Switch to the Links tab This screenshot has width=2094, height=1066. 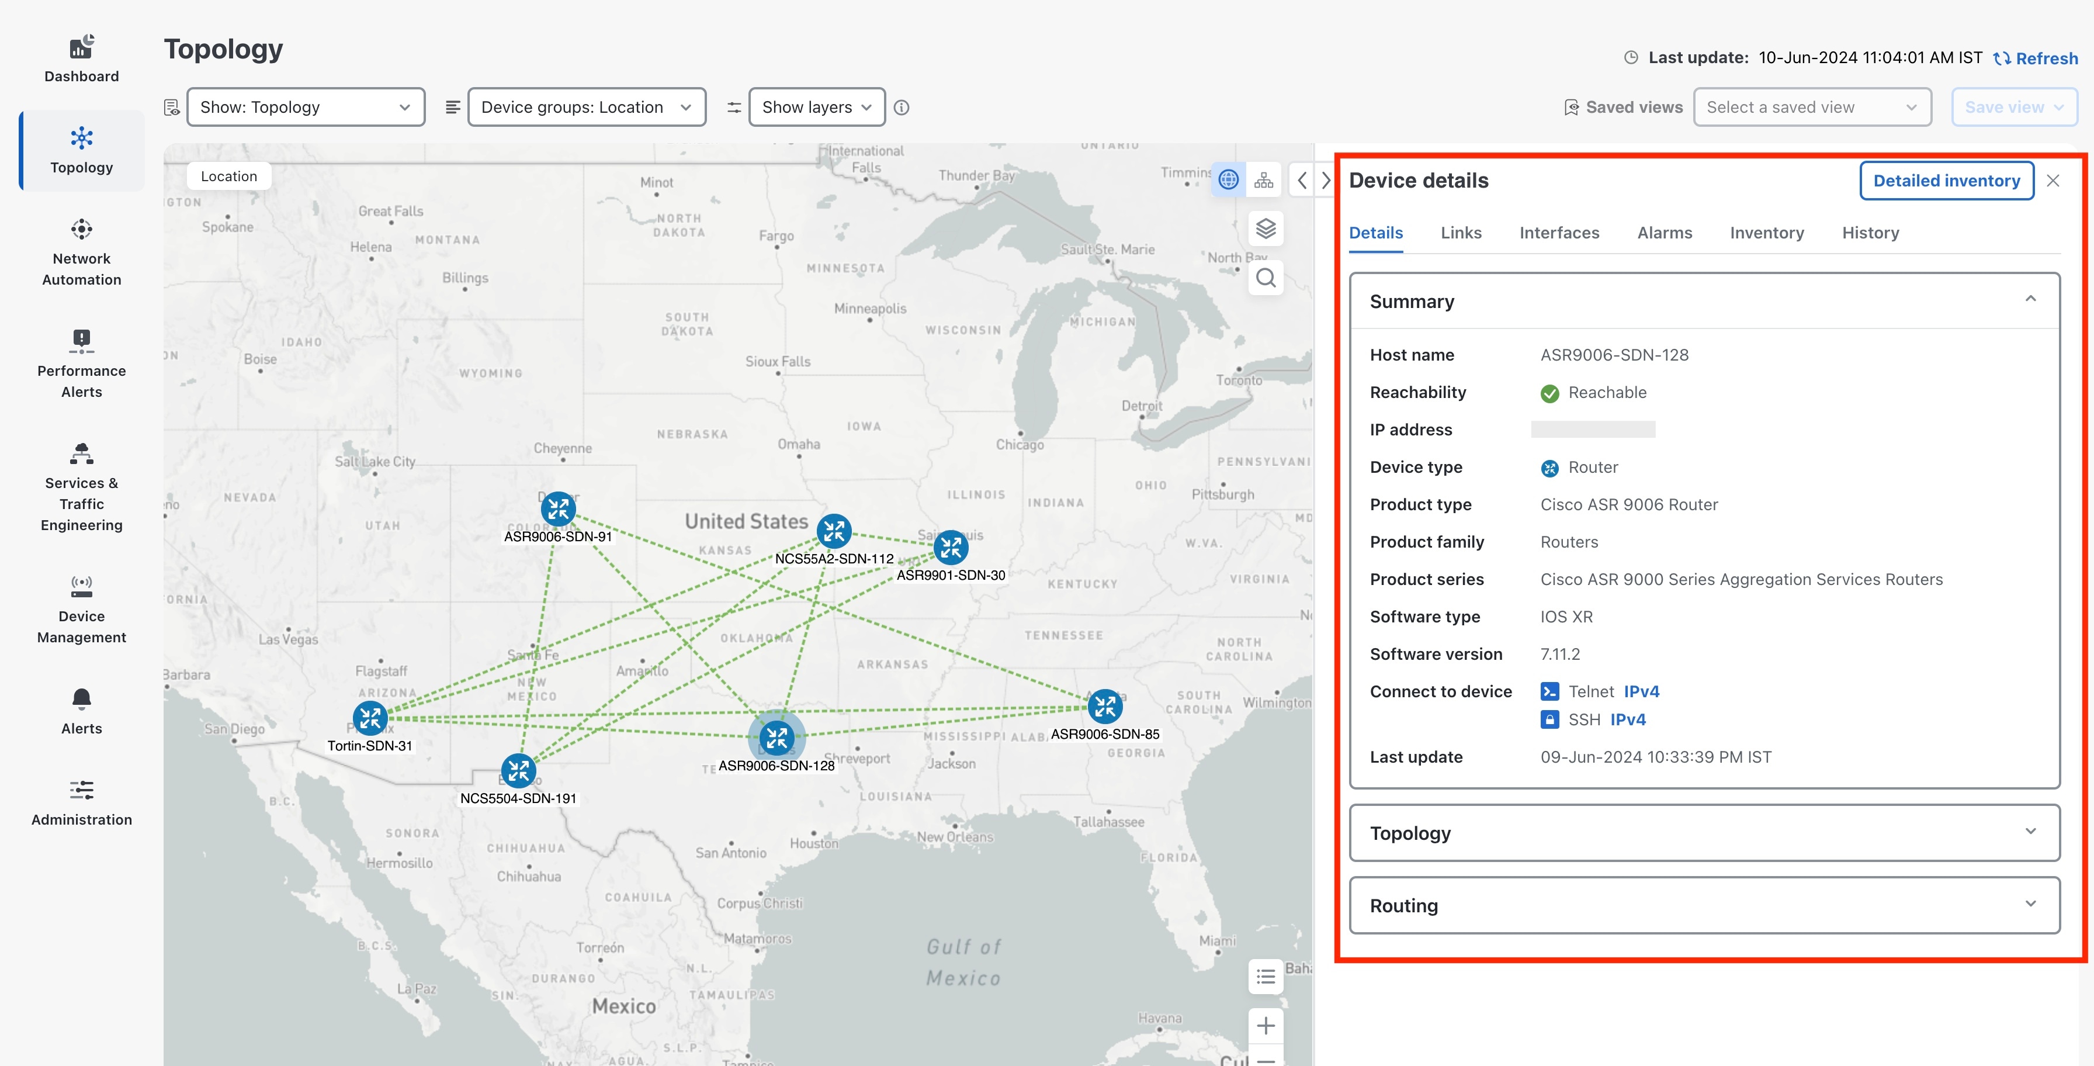tap(1461, 233)
